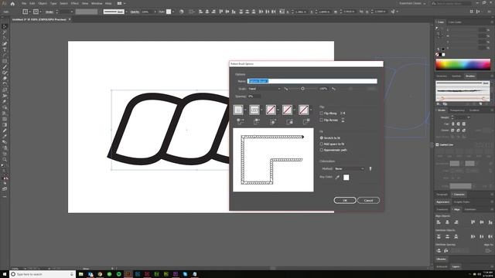
Task: Switch to the Brushes panel tab
Action: click(470, 76)
